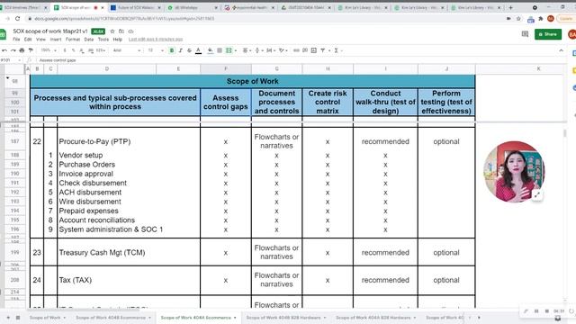Switch to Scope of Work sheet tab
Image resolution: width=576 pixels, height=324 pixels.
[x=45, y=318]
